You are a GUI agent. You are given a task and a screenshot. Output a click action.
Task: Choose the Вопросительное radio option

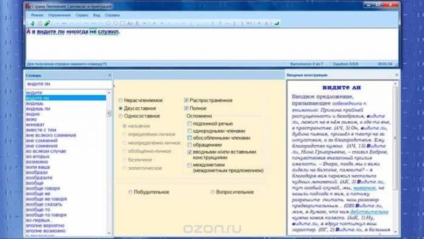coord(213,192)
